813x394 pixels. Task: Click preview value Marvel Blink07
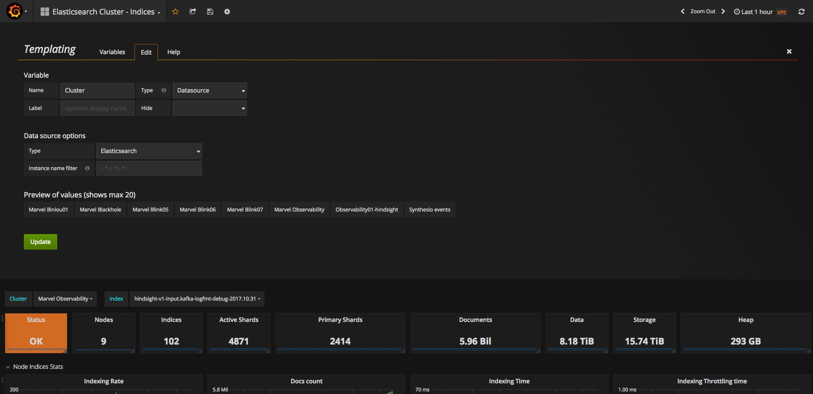[x=245, y=210]
